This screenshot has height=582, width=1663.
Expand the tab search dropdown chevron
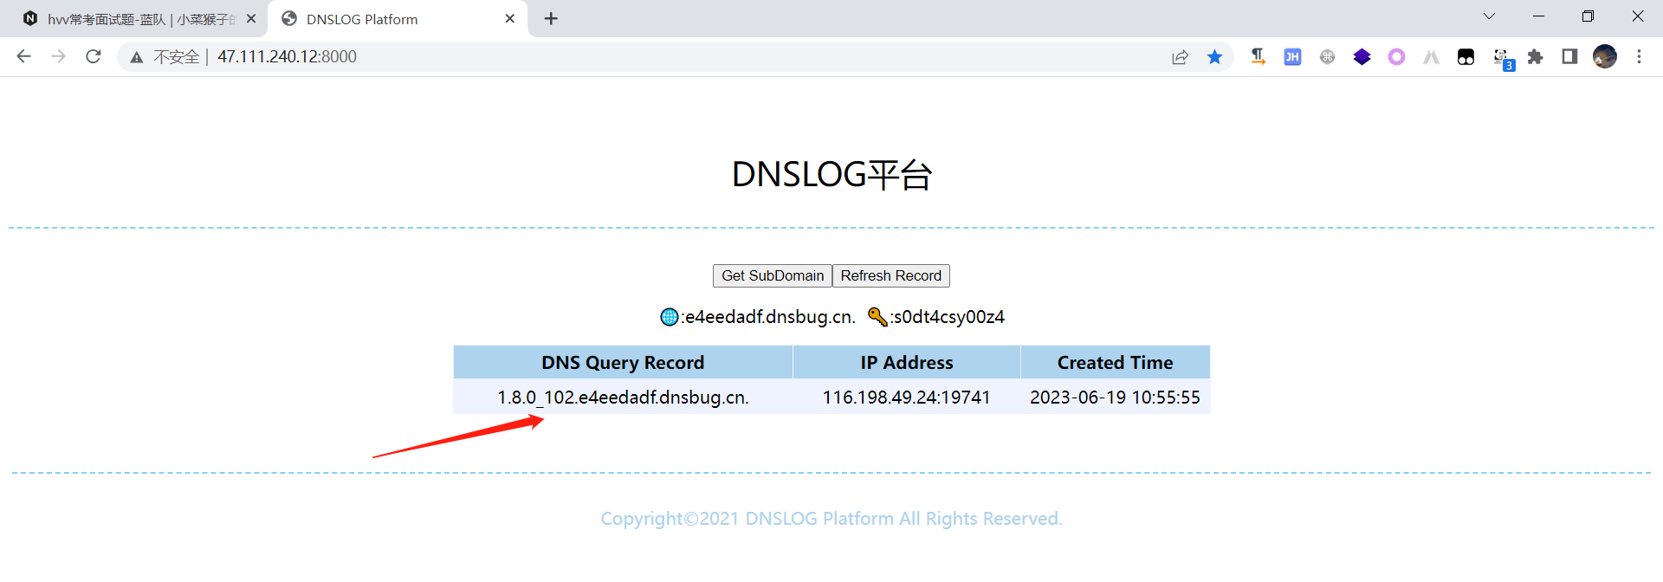pyautogui.click(x=1489, y=16)
